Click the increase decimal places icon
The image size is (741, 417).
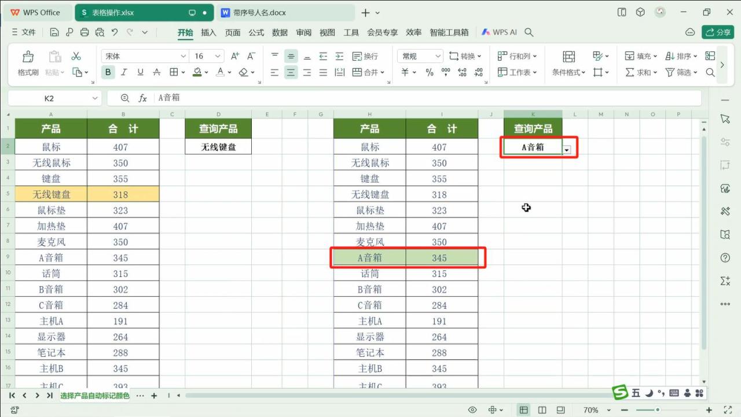pos(462,72)
